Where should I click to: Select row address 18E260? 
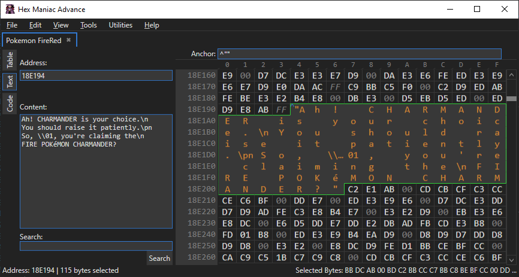[x=201, y=257]
